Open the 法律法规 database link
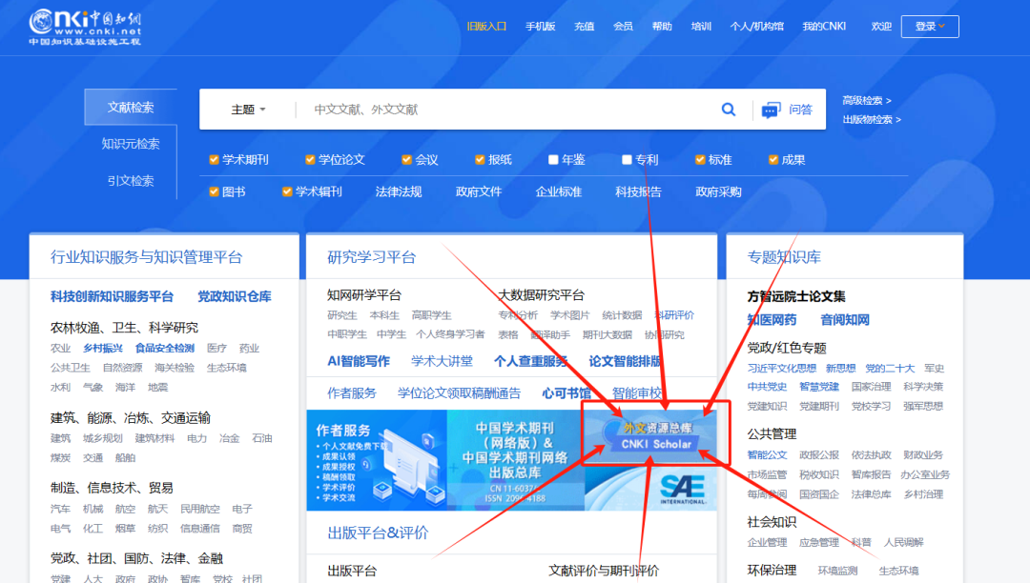The width and height of the screenshot is (1030, 583). tap(399, 191)
